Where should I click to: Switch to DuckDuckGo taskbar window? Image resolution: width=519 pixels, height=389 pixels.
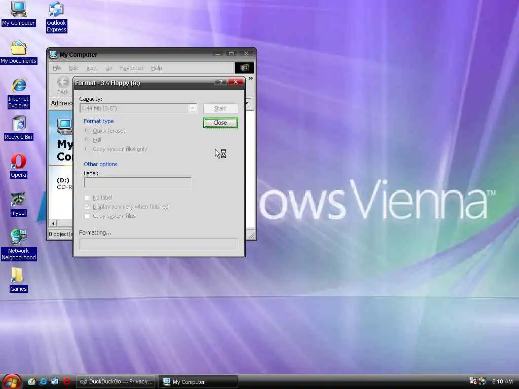(x=116, y=381)
